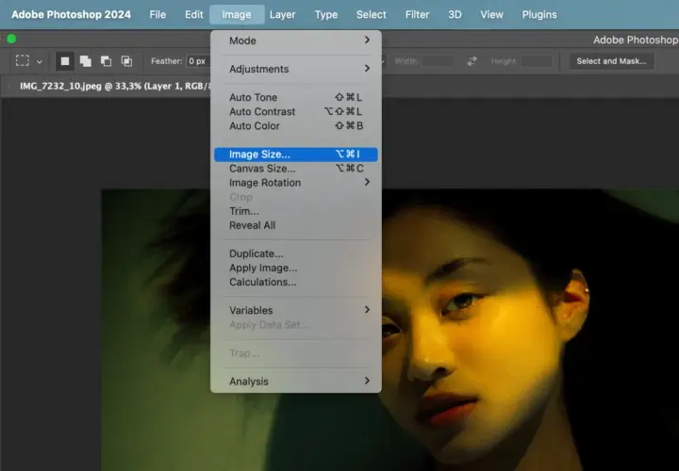Viewport: 679px width, 471px height.
Task: Choose Intersect with selection mode icon
Action: (126, 61)
